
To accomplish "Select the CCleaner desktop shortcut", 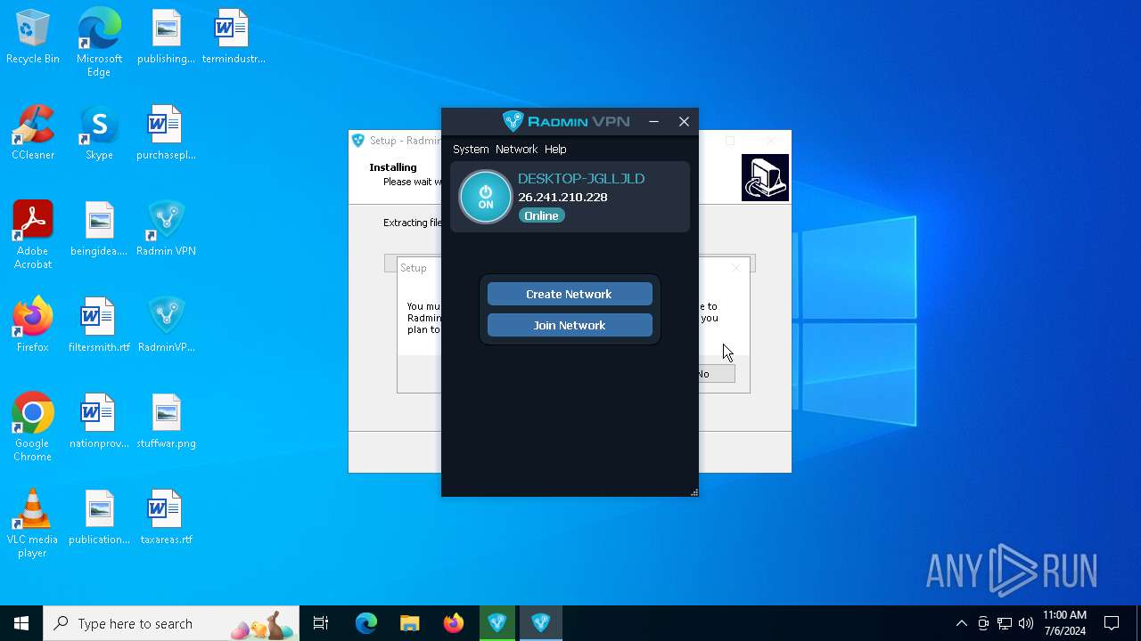I will pyautogui.click(x=33, y=134).
